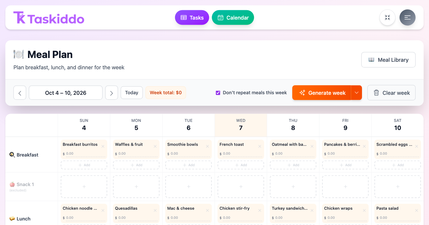Switch to the Calendar view
Viewport: 429px width, 225px height.
233,17
